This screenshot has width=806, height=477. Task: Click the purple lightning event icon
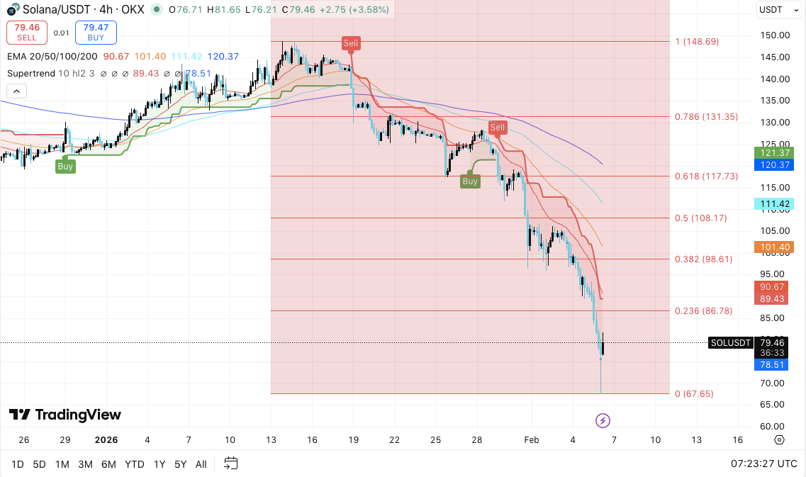click(x=602, y=421)
